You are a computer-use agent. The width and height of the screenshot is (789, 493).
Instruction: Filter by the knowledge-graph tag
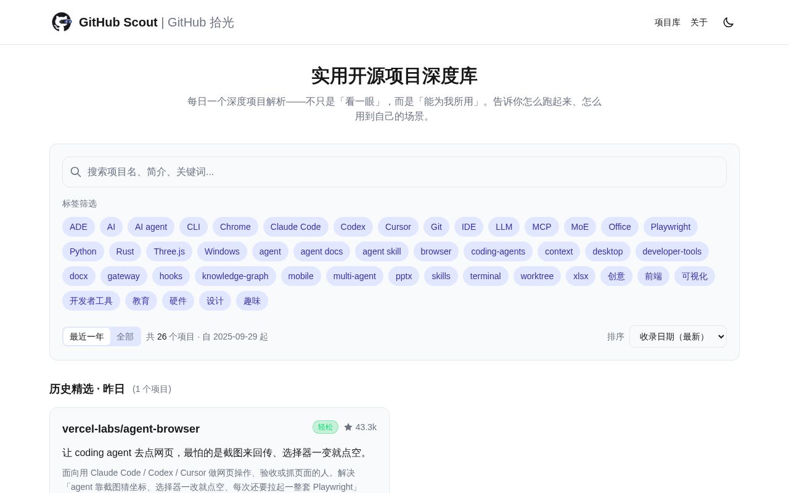(235, 276)
